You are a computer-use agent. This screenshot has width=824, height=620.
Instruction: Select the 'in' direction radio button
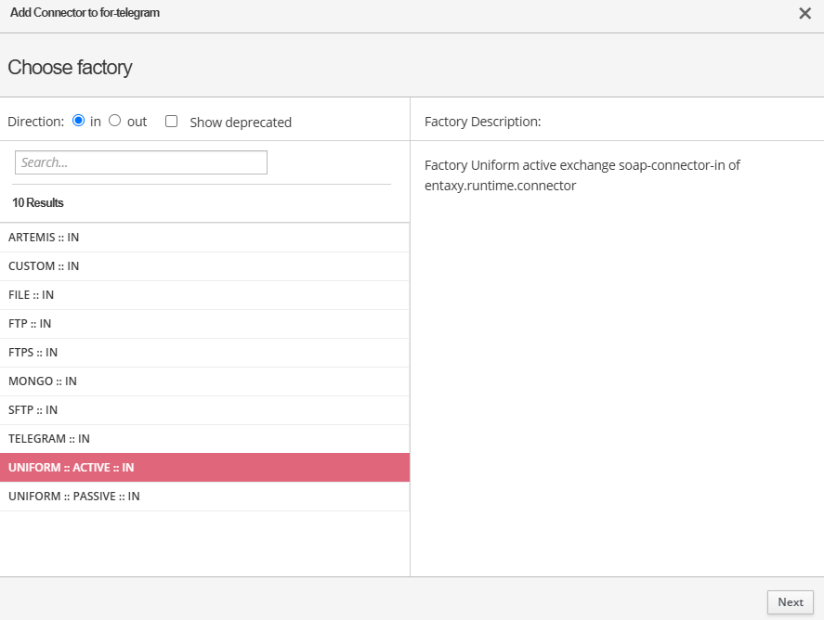tap(79, 121)
